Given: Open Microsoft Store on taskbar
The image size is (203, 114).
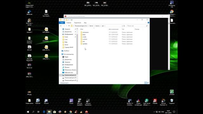Looking at the screenshot, I should (x=55, y=112).
